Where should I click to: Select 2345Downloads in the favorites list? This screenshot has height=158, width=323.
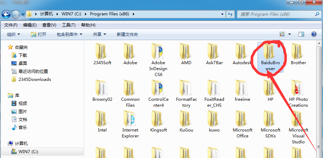click(x=34, y=79)
